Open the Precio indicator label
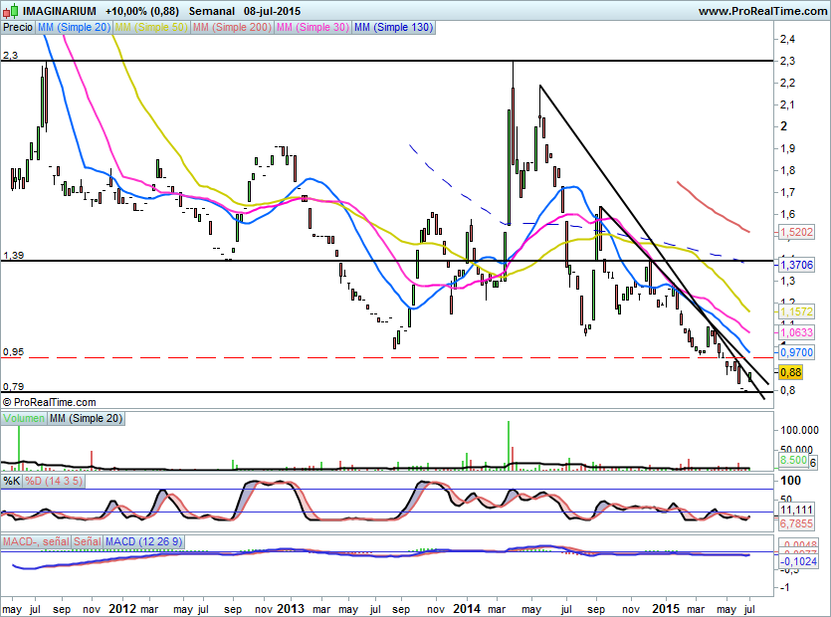This screenshot has height=617, width=831. click(x=18, y=27)
